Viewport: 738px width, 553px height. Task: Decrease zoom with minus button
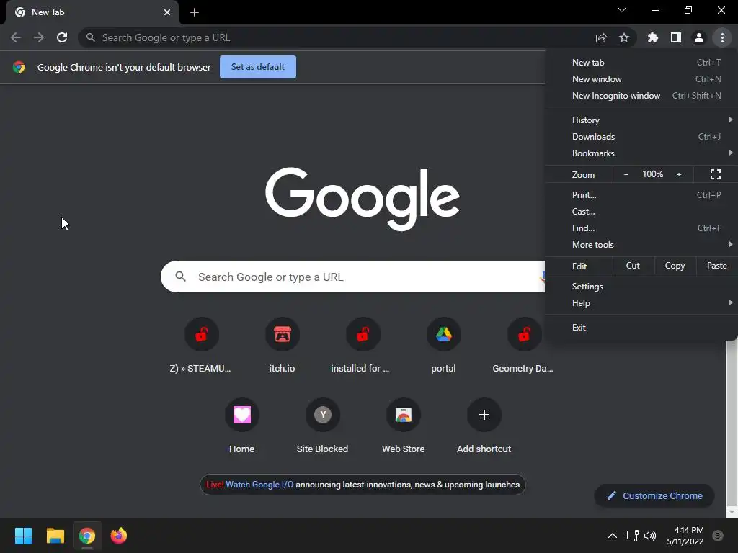(626, 174)
